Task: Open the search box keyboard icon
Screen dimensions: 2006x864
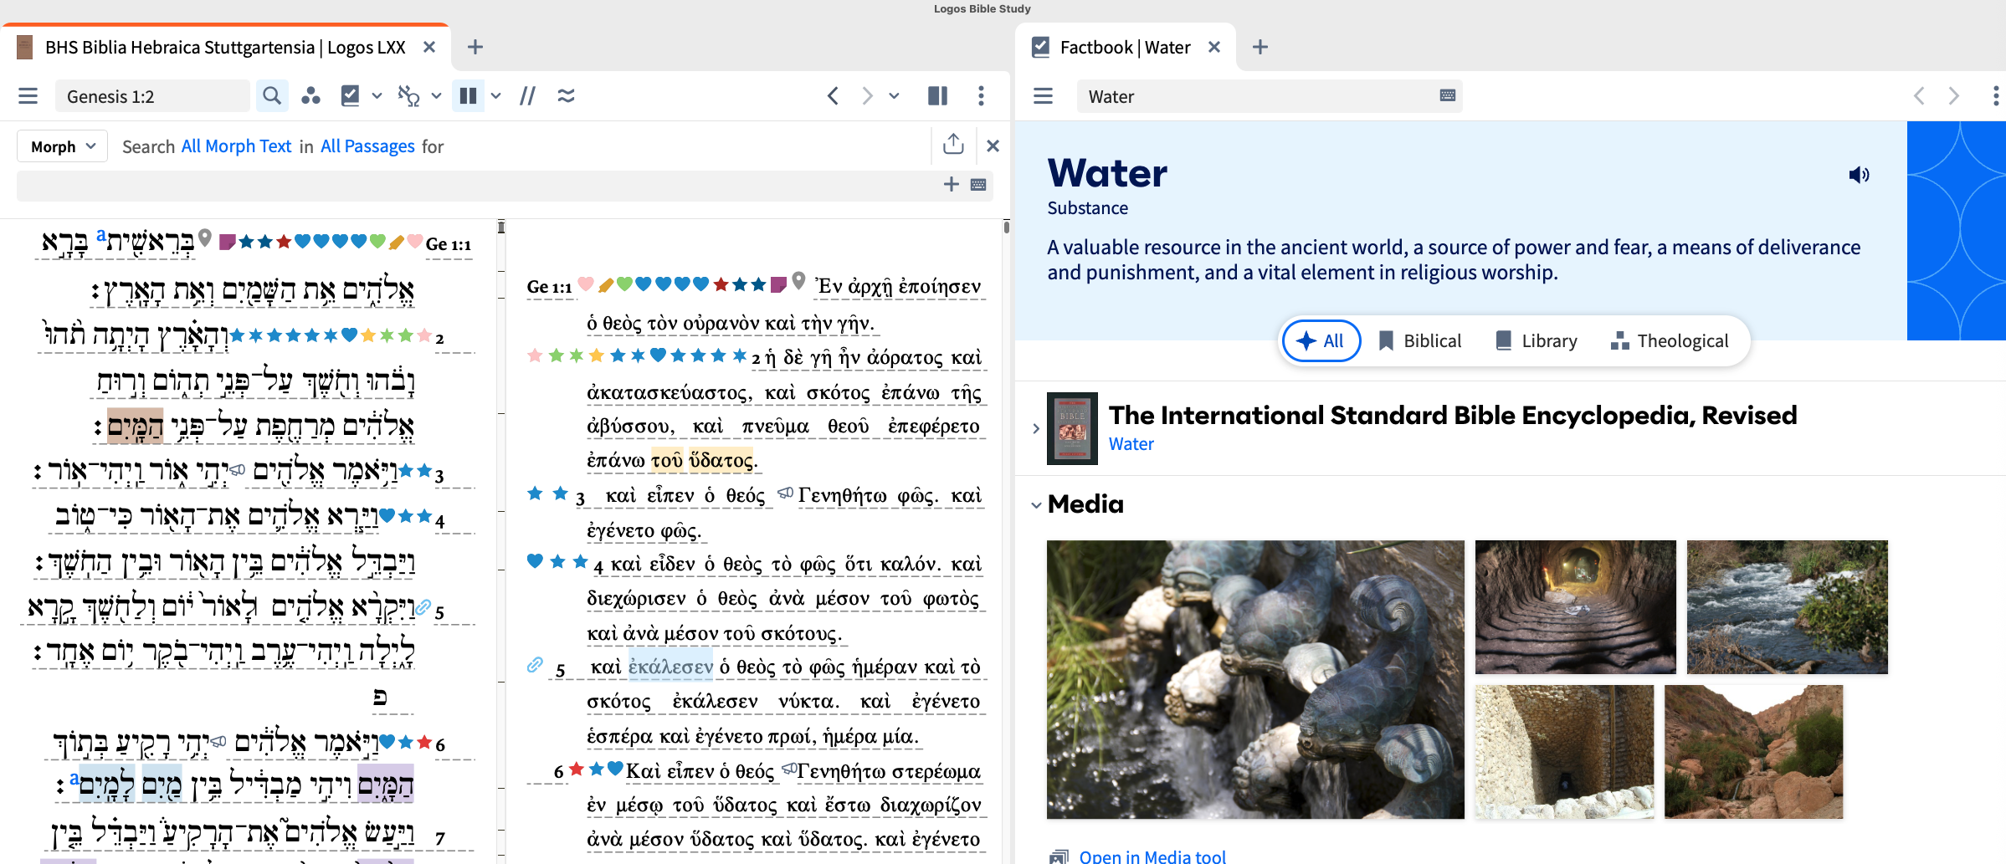Action: point(978,184)
